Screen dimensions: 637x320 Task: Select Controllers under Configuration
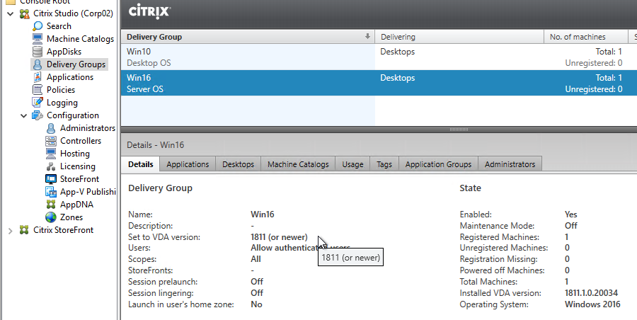click(x=81, y=141)
